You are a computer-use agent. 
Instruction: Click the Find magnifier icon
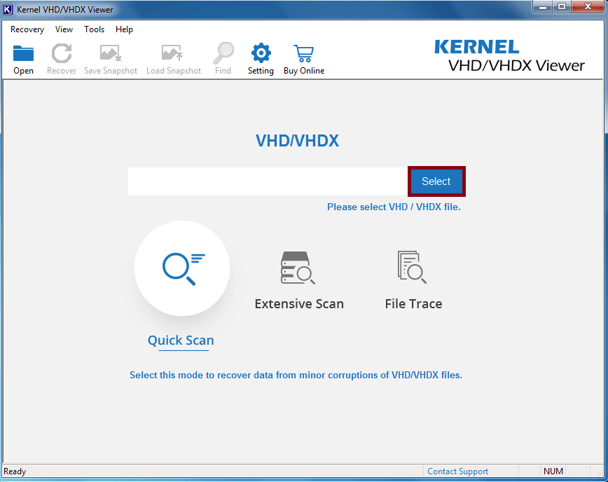pos(223,53)
